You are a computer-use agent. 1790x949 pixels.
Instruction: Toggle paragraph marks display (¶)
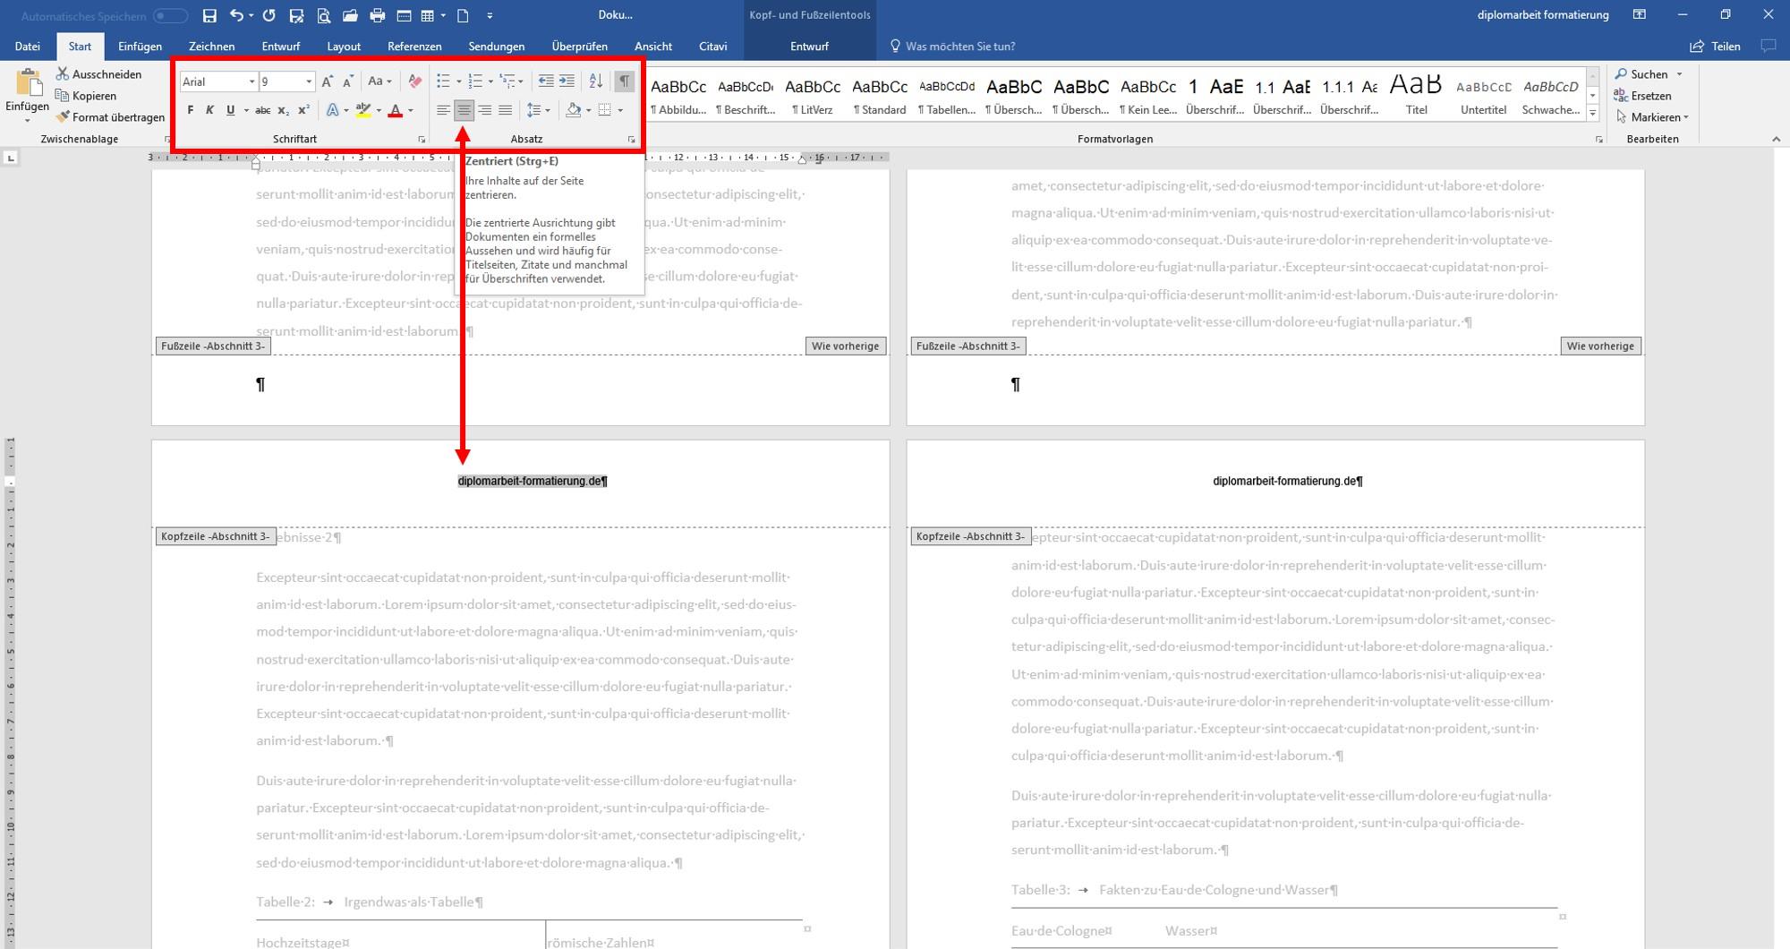[625, 81]
